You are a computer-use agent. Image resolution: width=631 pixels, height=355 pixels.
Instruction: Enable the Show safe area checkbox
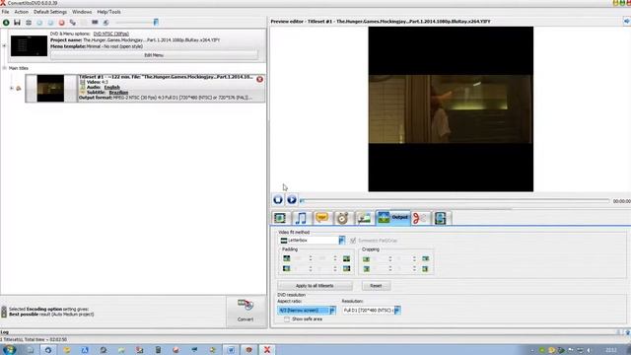[x=287, y=319]
